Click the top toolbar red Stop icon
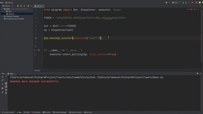This screenshot has height=114, width=203. [x=193, y=3]
